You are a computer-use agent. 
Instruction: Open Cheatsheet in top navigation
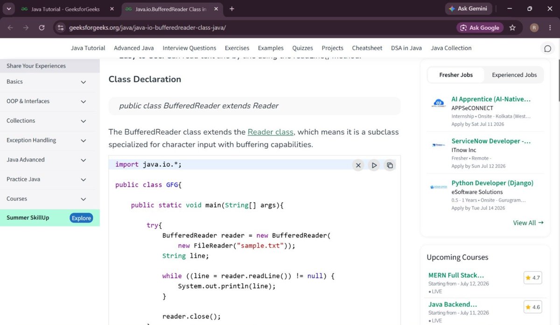click(x=367, y=48)
